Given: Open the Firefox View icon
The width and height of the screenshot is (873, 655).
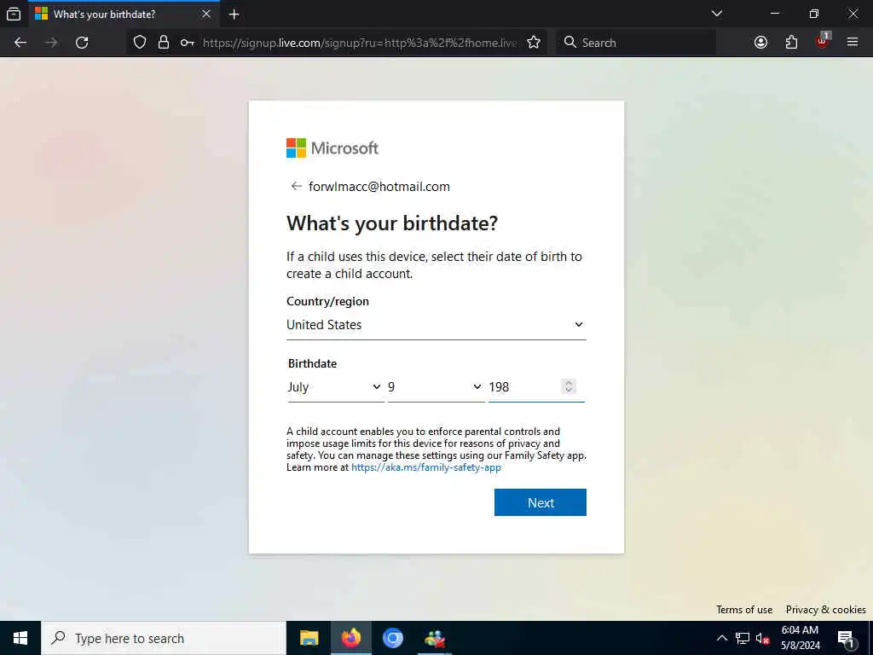Looking at the screenshot, I should [x=14, y=14].
